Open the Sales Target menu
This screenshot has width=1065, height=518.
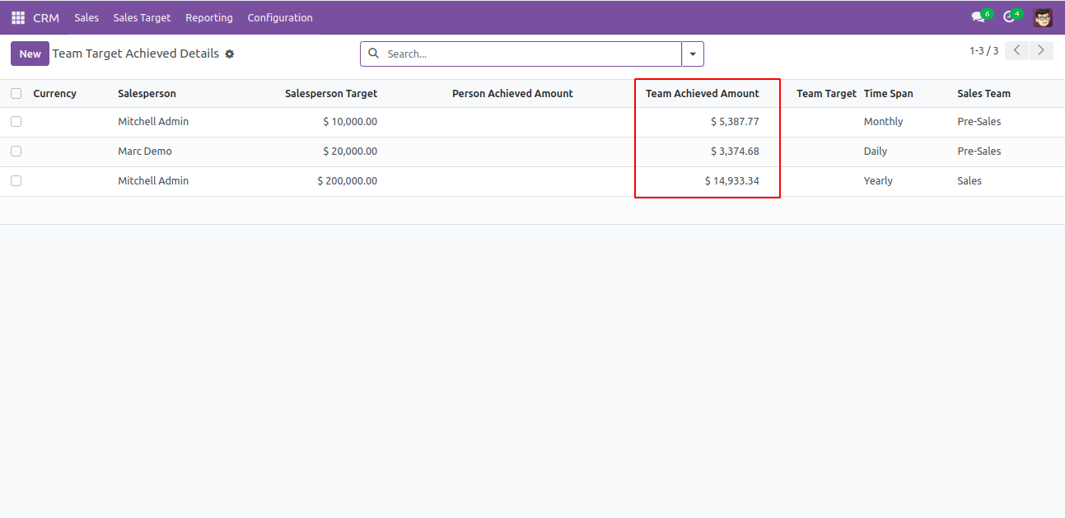pyautogui.click(x=142, y=17)
